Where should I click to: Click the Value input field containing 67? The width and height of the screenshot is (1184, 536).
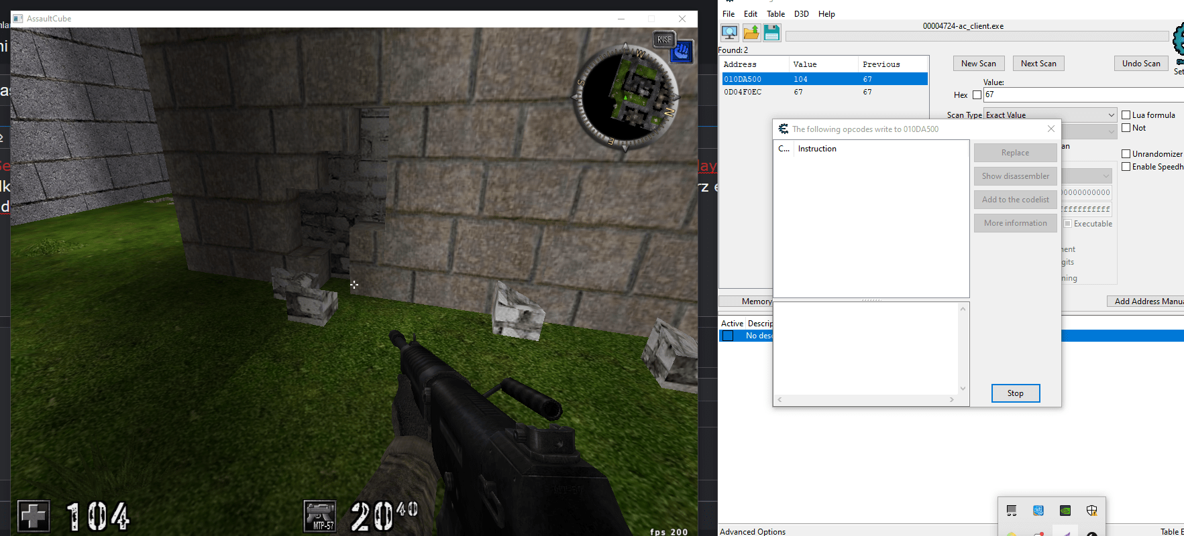1083,95
